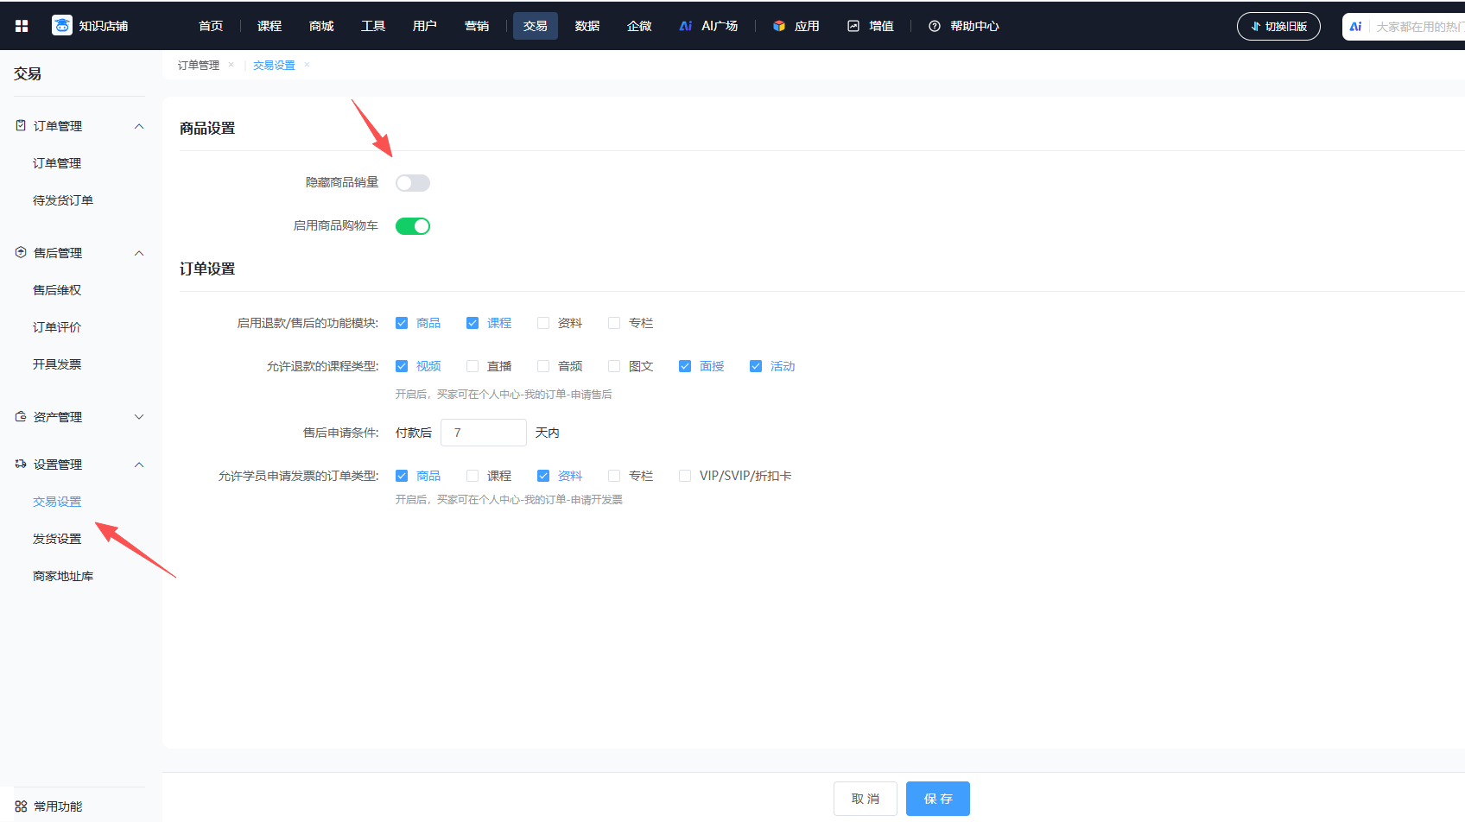This screenshot has width=1465, height=822.
Task: Click the 知识店铺 logo icon
Action: tap(62, 26)
